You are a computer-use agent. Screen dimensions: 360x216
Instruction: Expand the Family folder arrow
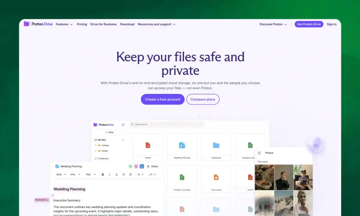coord(96,151)
